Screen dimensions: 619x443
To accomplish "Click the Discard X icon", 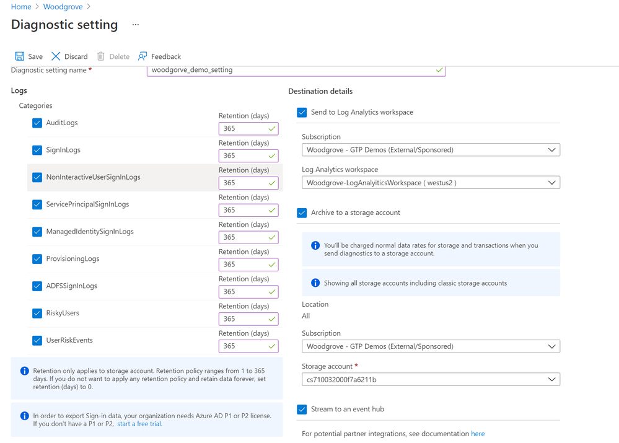I will point(56,56).
